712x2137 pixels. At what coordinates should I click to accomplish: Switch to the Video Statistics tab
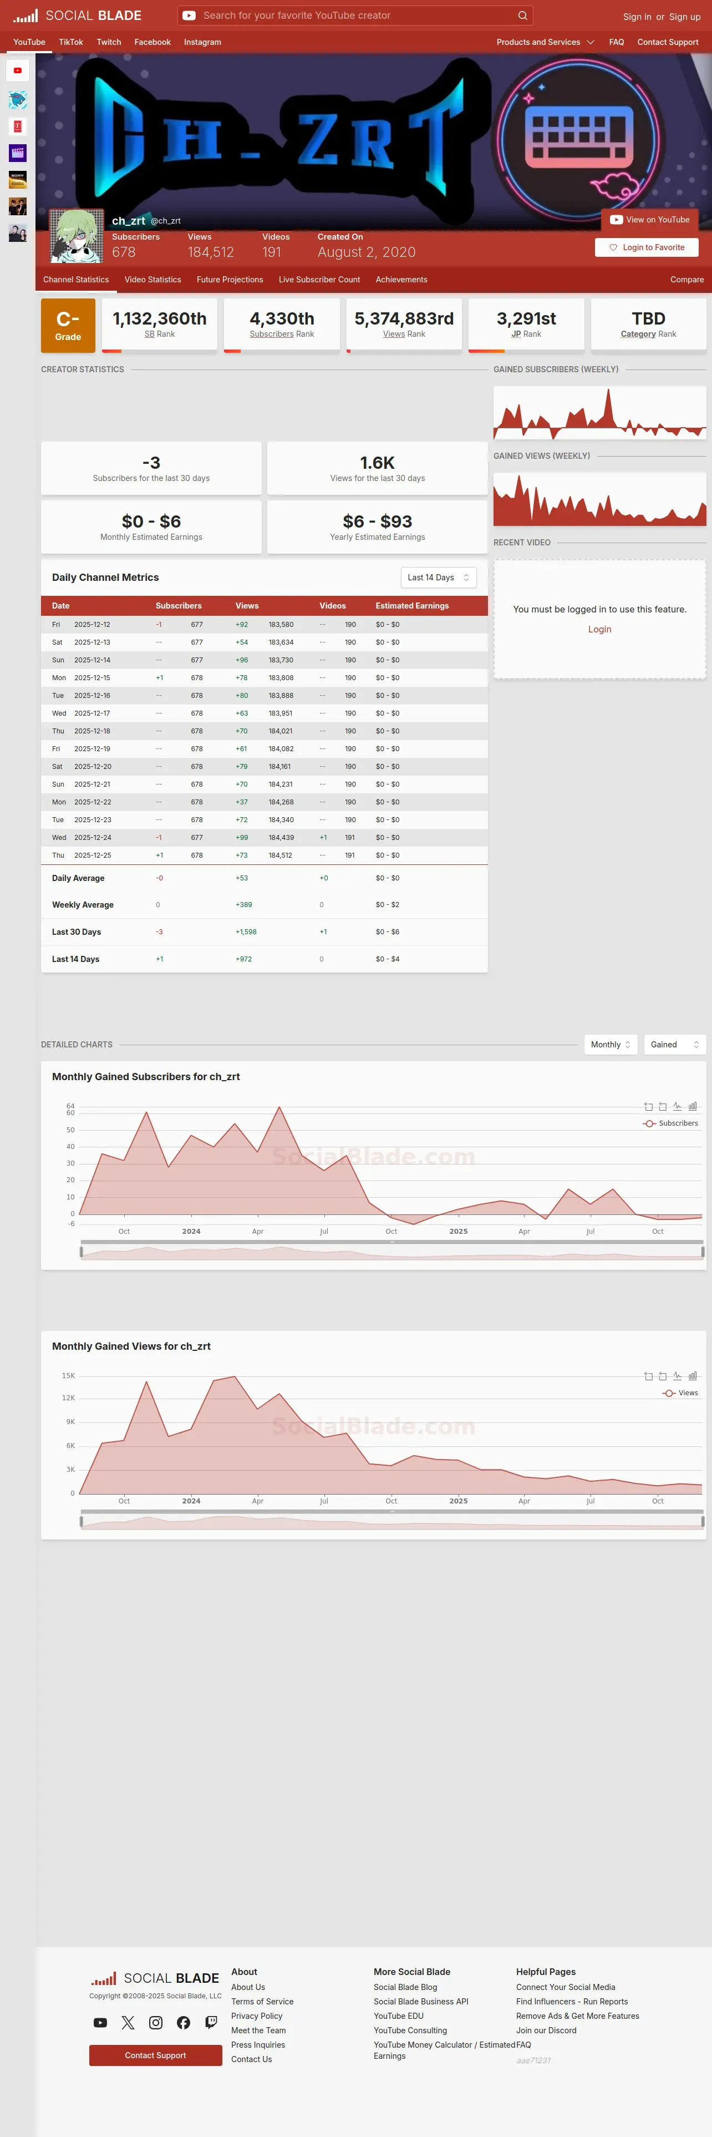[152, 280]
